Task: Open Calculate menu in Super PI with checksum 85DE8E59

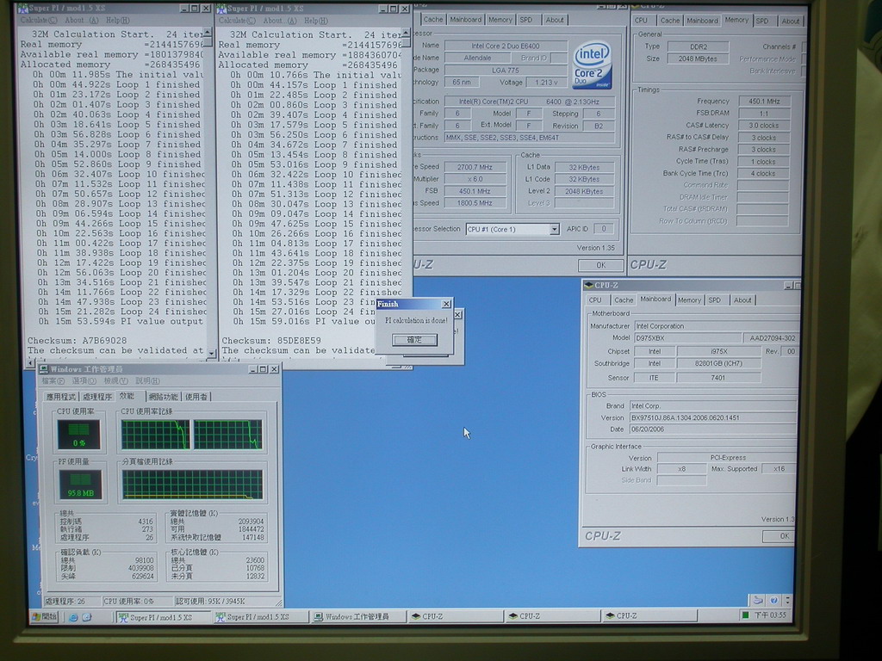Action: [x=236, y=21]
